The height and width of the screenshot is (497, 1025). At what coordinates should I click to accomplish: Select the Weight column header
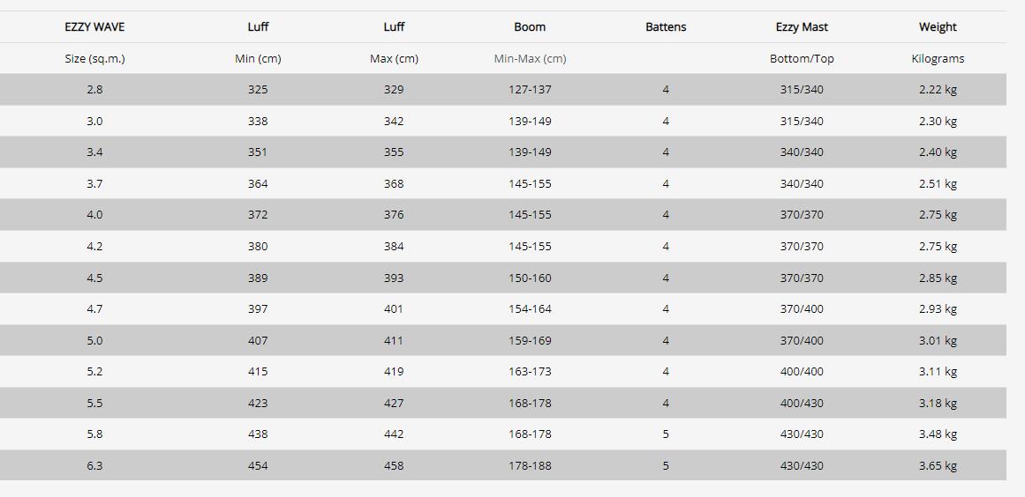click(x=938, y=26)
